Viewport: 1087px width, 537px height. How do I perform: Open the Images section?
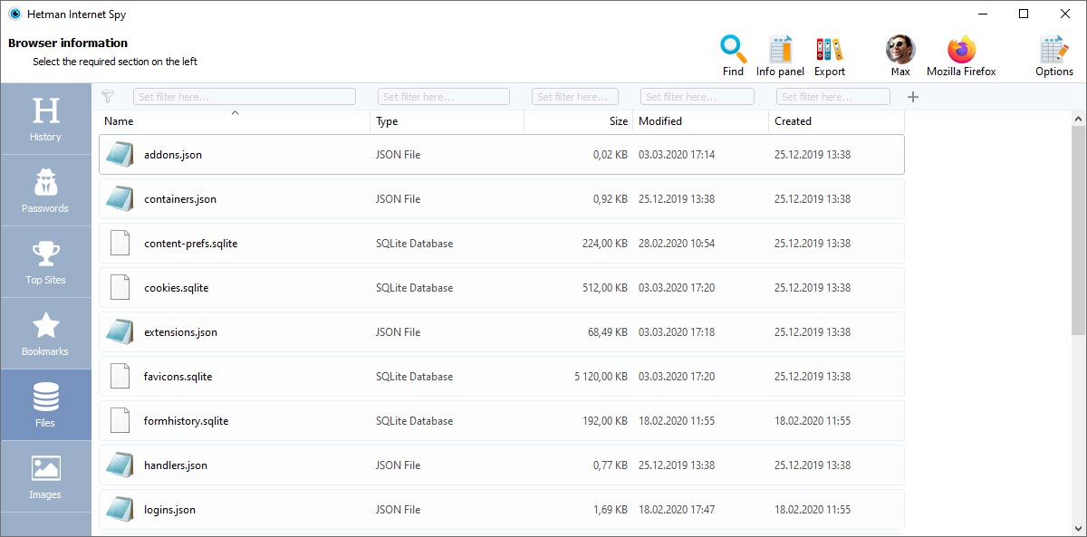(x=45, y=476)
